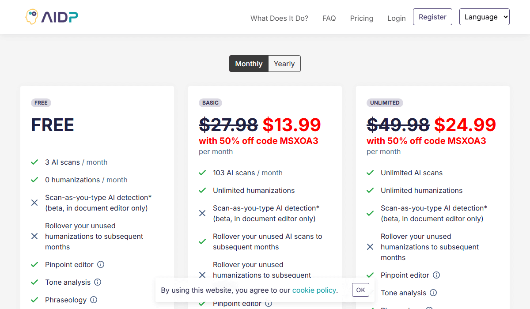The width and height of the screenshot is (530, 309).
Task: Click the BASIC plan badge
Action: pyautogui.click(x=210, y=103)
